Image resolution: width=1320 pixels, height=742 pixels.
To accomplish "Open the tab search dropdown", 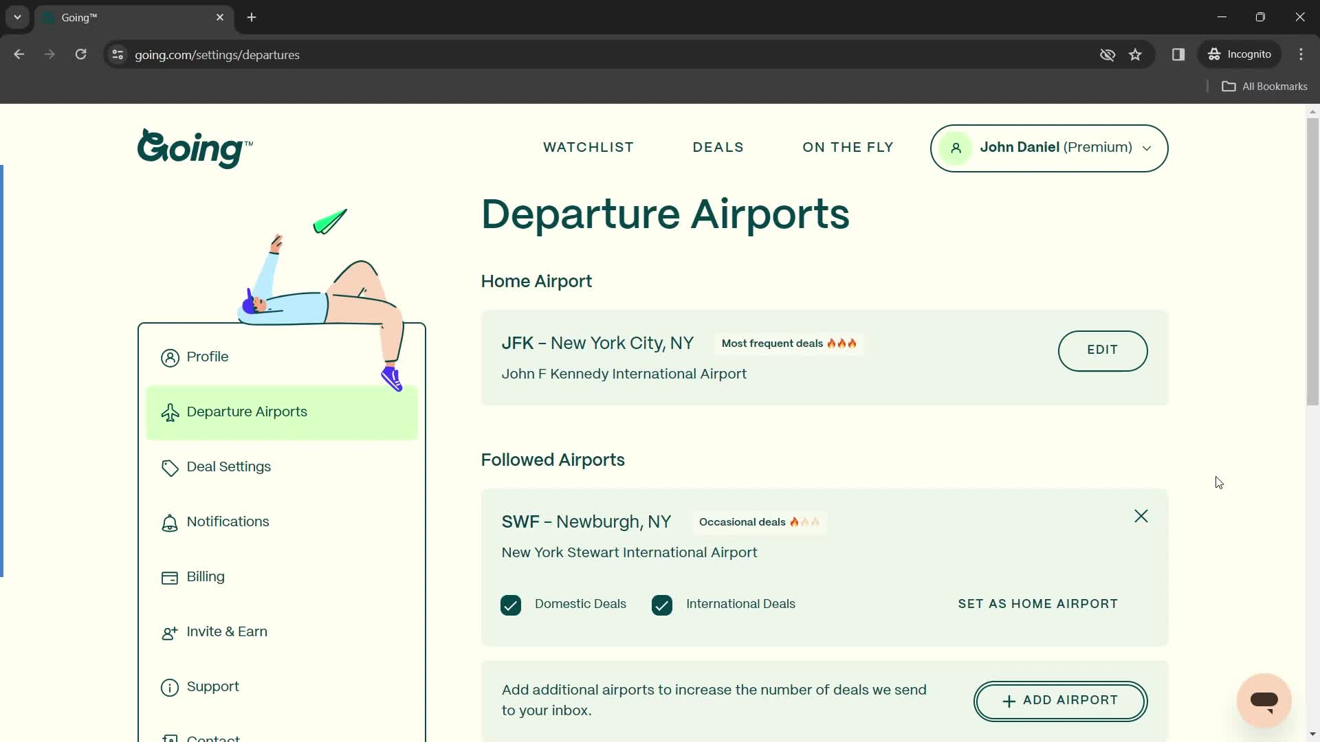I will (x=17, y=17).
